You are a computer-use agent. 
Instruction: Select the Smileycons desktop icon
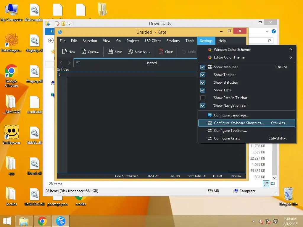[12, 135]
